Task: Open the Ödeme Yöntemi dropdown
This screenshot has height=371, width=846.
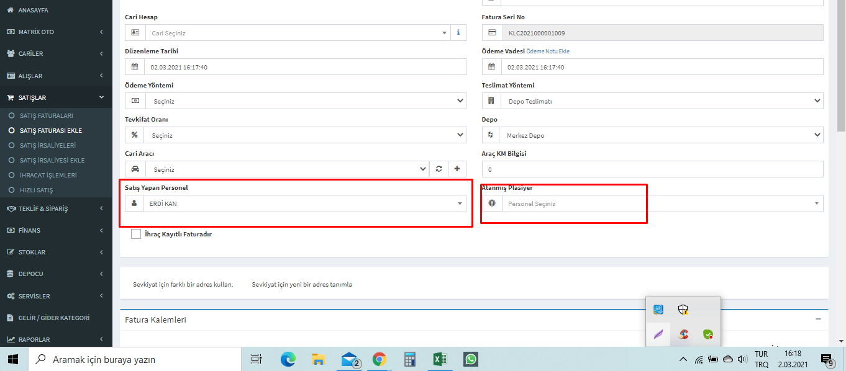Action: [304, 101]
